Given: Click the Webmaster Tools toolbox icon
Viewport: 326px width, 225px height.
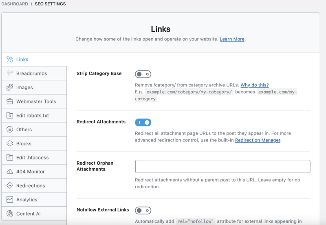Looking at the screenshot, I should point(9,101).
